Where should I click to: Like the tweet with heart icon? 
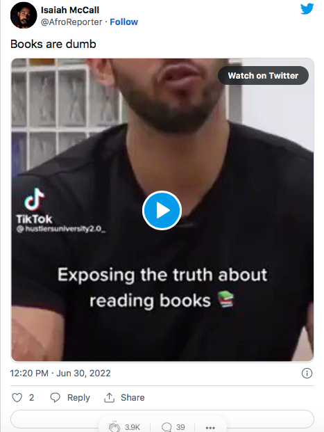(x=17, y=397)
